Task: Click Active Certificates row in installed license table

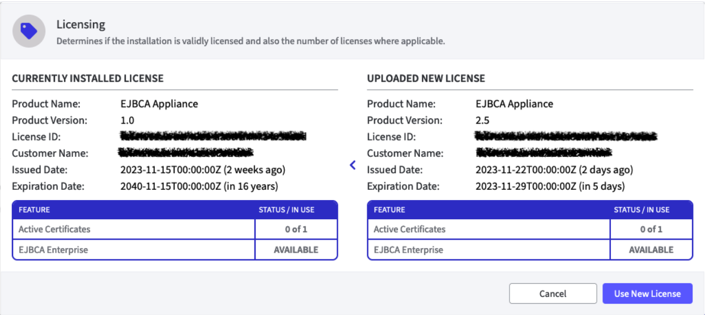Action: tap(175, 229)
